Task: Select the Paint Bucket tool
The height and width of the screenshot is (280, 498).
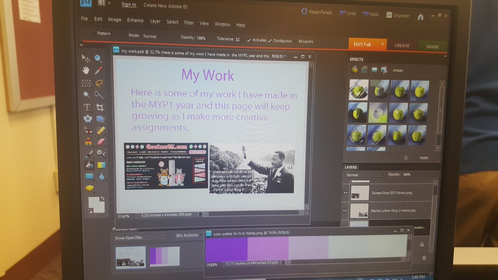Action: [89, 165]
